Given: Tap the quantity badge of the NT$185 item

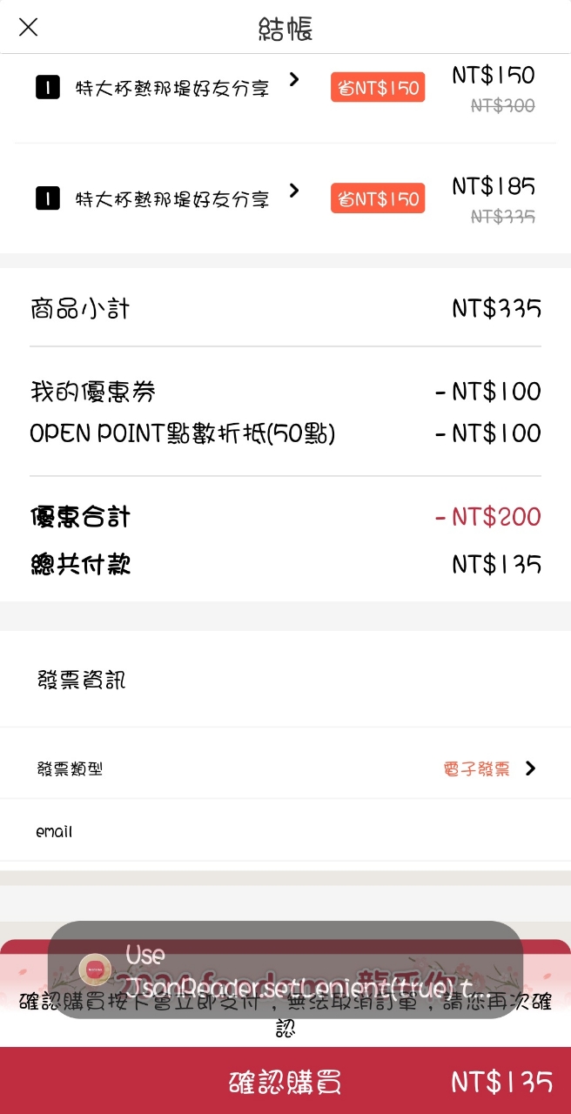Looking at the screenshot, I should [x=48, y=199].
